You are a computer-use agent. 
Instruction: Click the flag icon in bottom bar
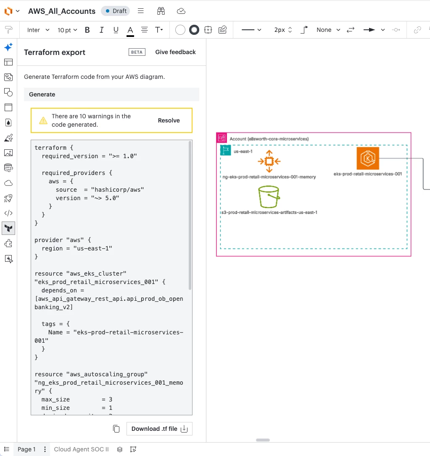(x=133, y=449)
